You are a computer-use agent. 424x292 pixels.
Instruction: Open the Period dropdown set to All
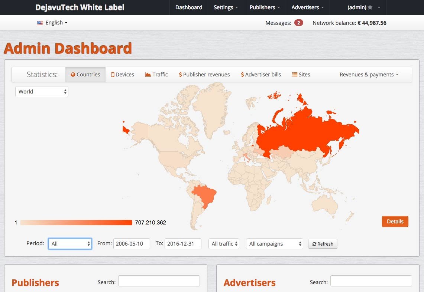pos(70,244)
